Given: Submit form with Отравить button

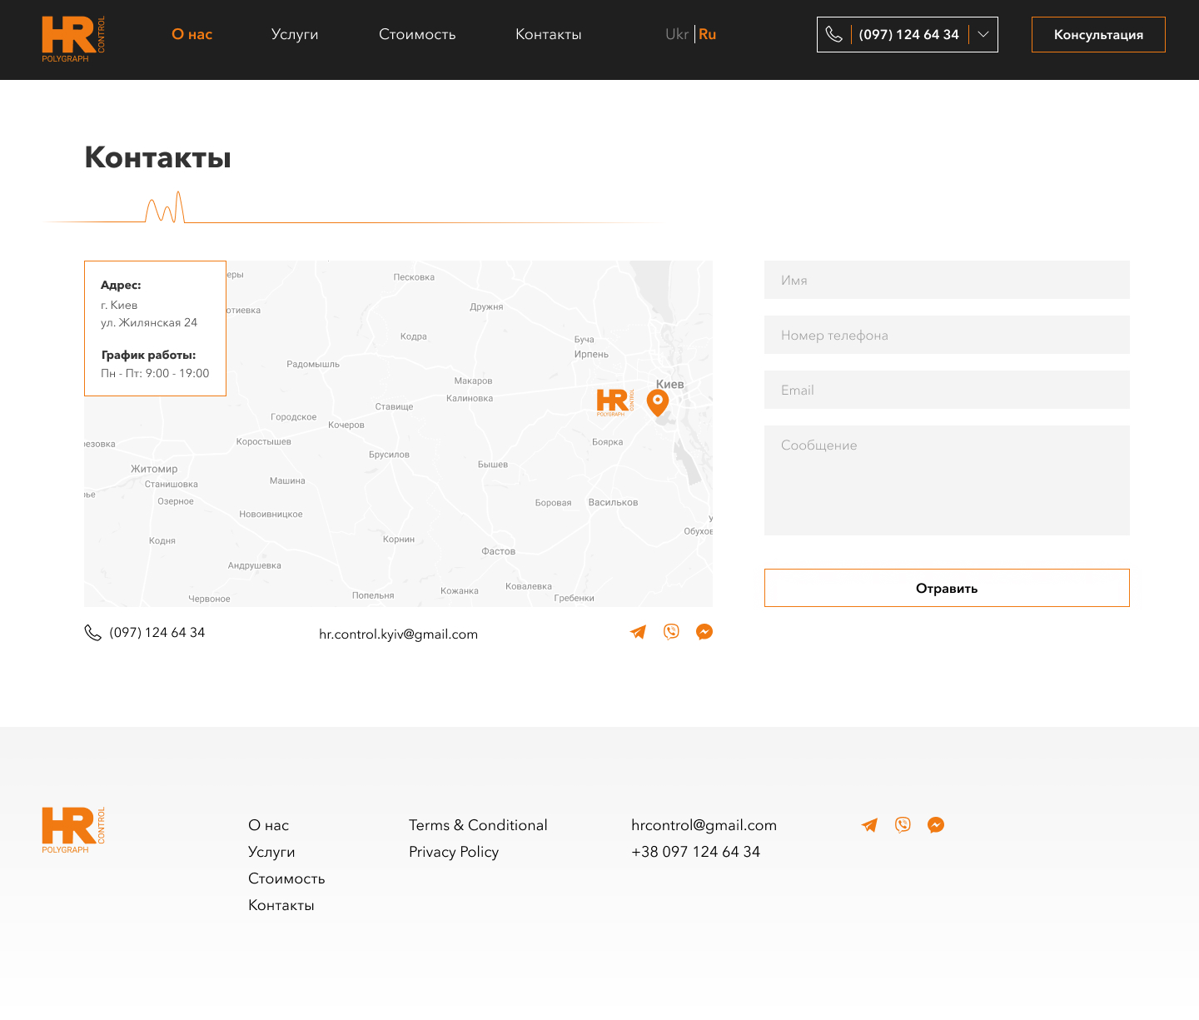Looking at the screenshot, I should pos(947,588).
